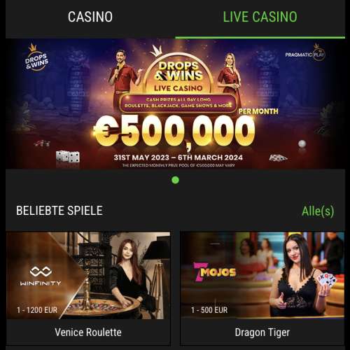Click the 1 - 1200 EUR bet range
The image size is (350, 350).
pyautogui.click(x=37, y=310)
